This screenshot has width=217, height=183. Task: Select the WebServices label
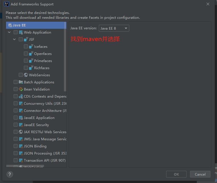pos(39,75)
